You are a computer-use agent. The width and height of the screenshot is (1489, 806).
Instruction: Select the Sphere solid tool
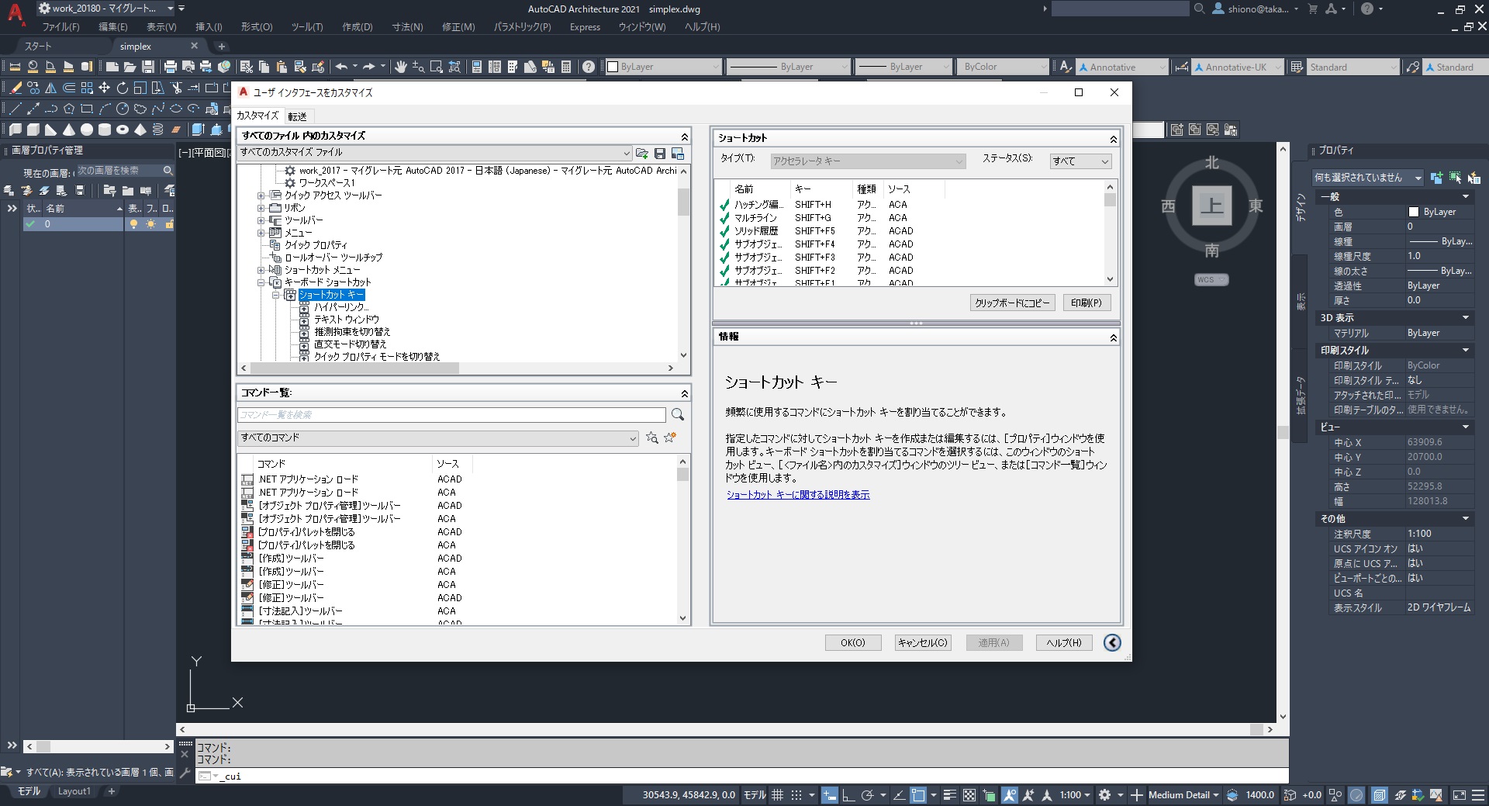point(86,130)
